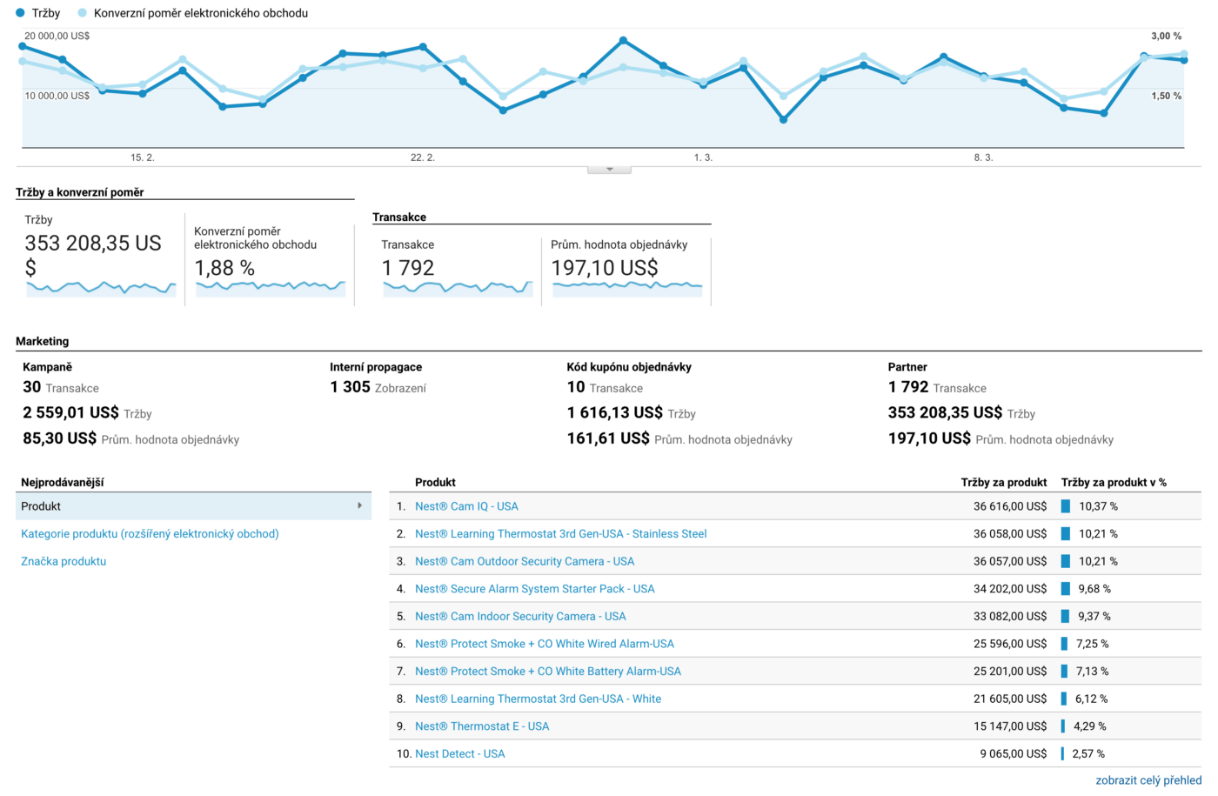Screen dimensions: 1218x796
Task: Select the Produkt dimension row
Action: click(193, 505)
